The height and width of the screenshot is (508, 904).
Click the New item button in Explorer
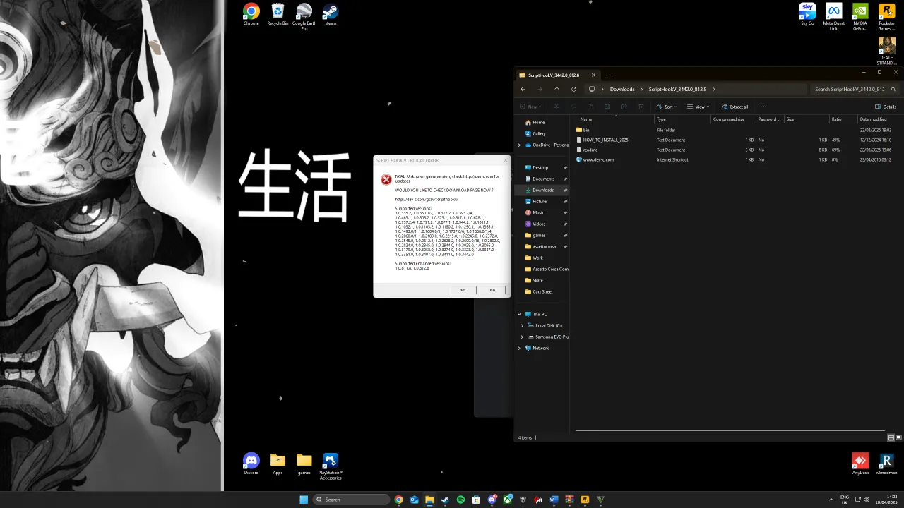pos(530,107)
